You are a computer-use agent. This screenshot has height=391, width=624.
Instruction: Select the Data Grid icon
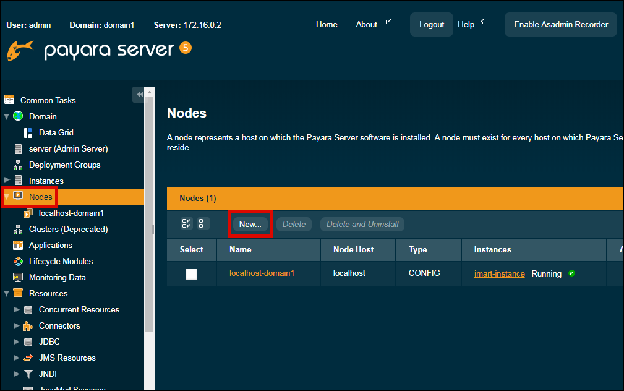[27, 132]
